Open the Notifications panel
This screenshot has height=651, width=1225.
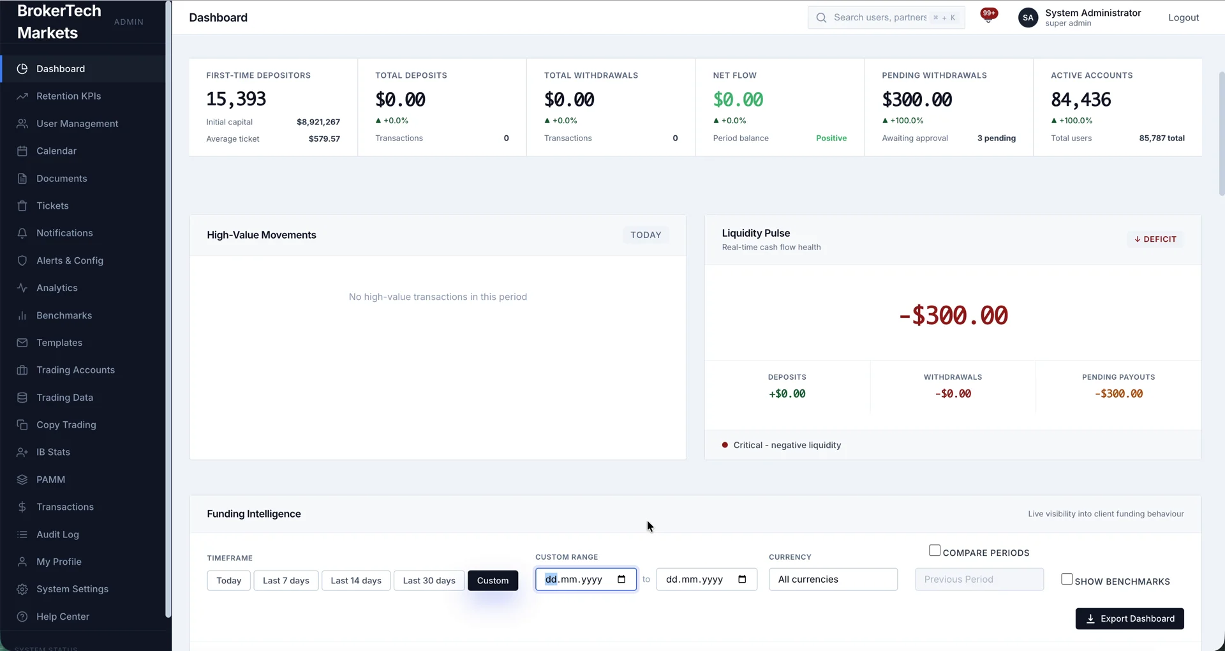(x=64, y=233)
